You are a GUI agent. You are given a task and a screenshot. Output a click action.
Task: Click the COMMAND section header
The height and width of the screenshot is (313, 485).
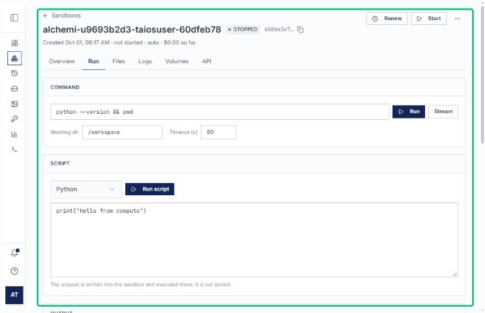65,87
